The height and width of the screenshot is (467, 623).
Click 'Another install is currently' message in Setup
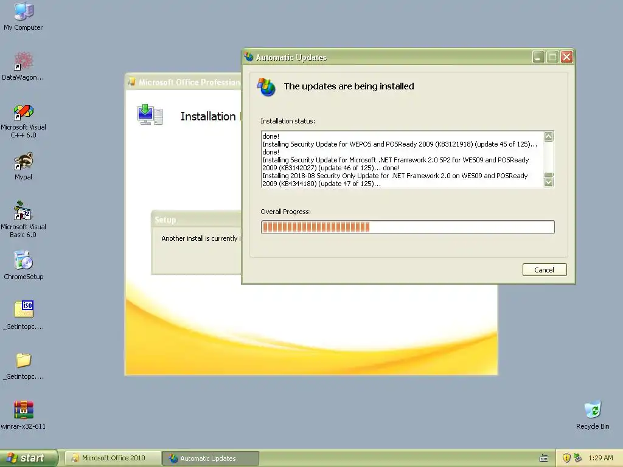[x=201, y=238]
